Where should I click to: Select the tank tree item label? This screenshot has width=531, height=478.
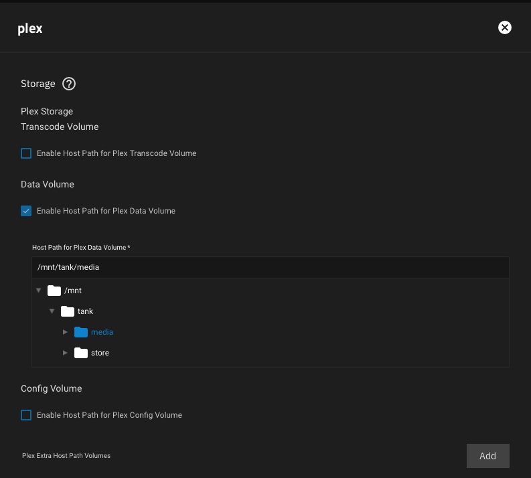click(86, 311)
